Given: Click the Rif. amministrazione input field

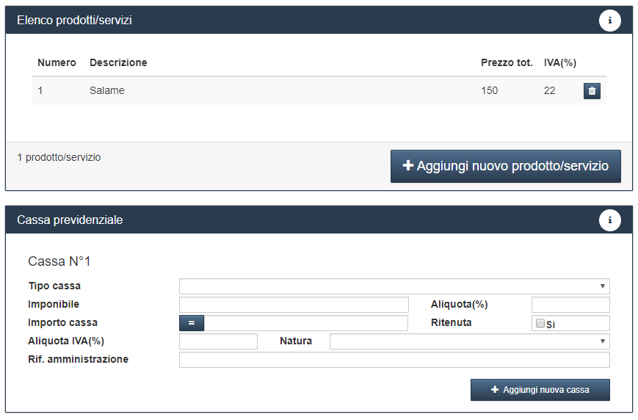Looking at the screenshot, I should coord(394,360).
